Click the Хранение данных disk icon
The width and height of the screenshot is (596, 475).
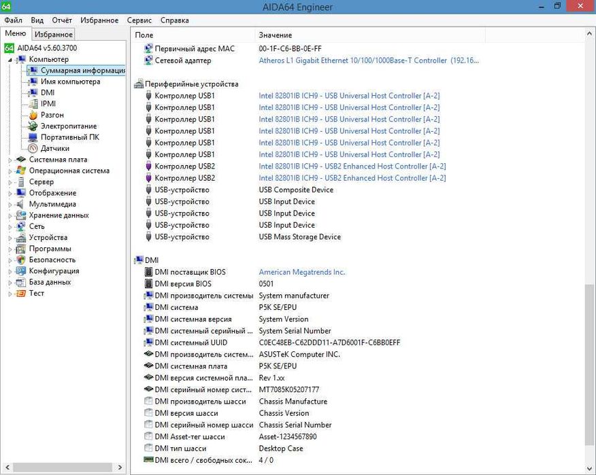click(21, 215)
